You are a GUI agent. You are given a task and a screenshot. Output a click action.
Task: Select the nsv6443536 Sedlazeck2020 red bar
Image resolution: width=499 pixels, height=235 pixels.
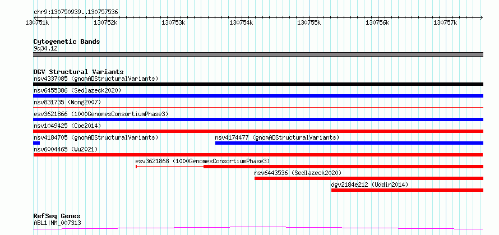pyautogui.click(x=369, y=178)
